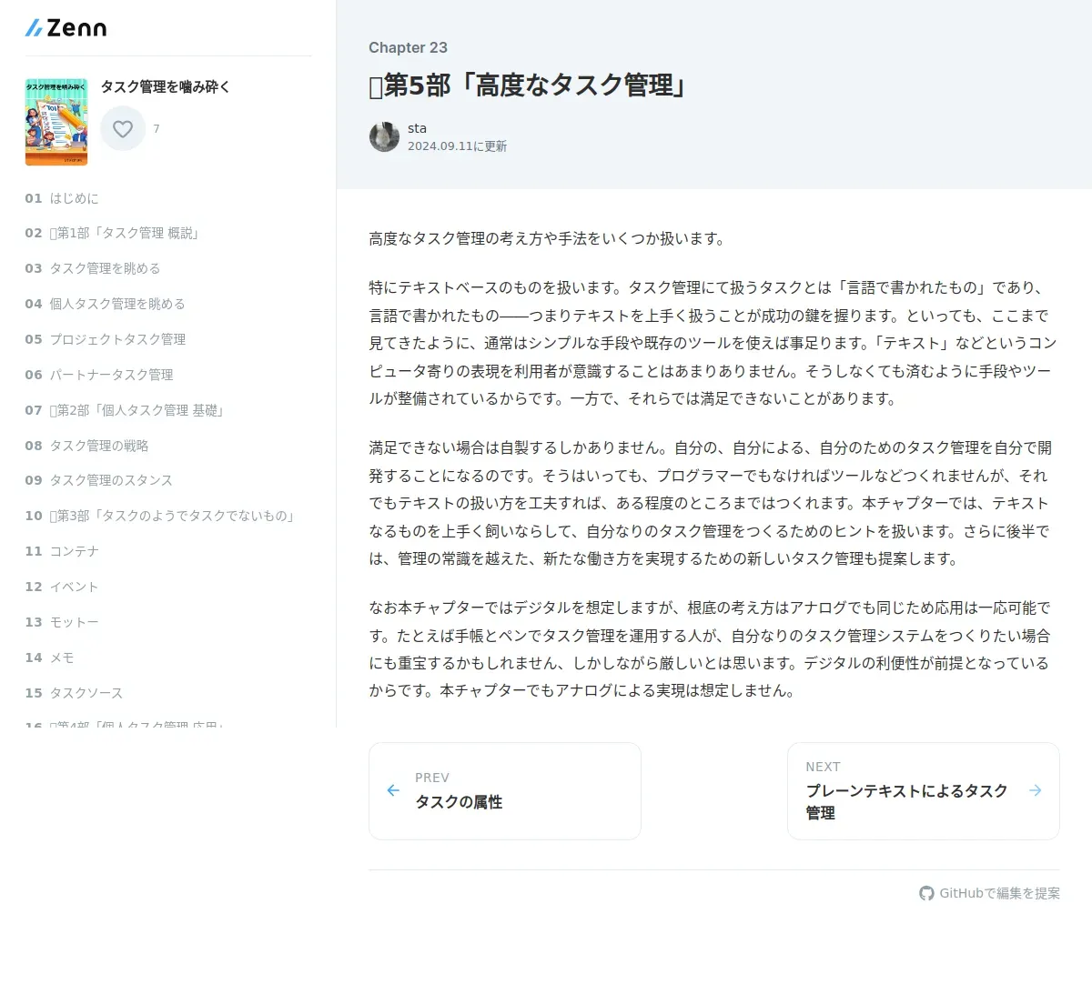Click author avatar for sta
The height and width of the screenshot is (984, 1092).
384,136
